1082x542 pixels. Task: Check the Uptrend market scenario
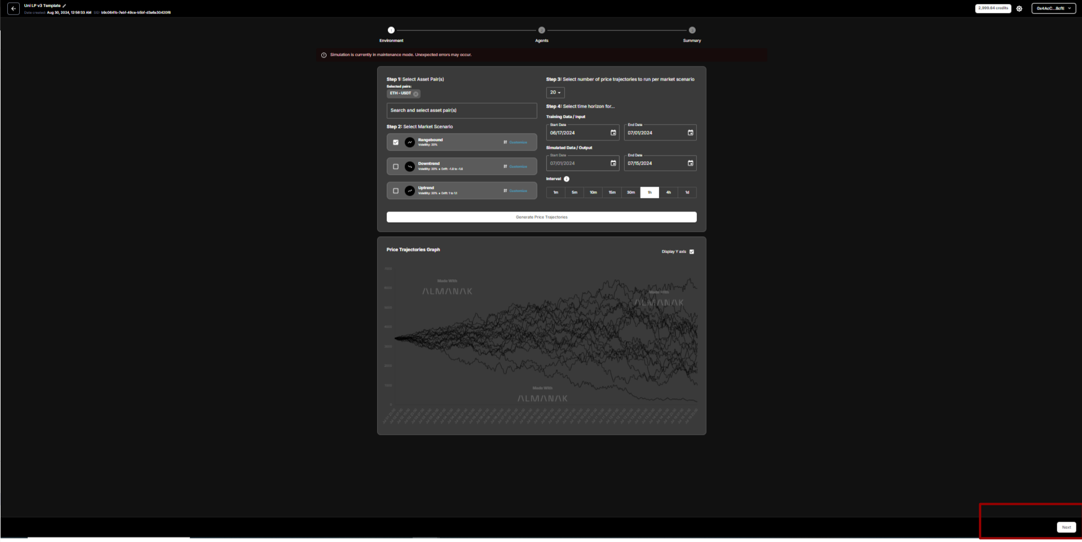pyautogui.click(x=396, y=191)
